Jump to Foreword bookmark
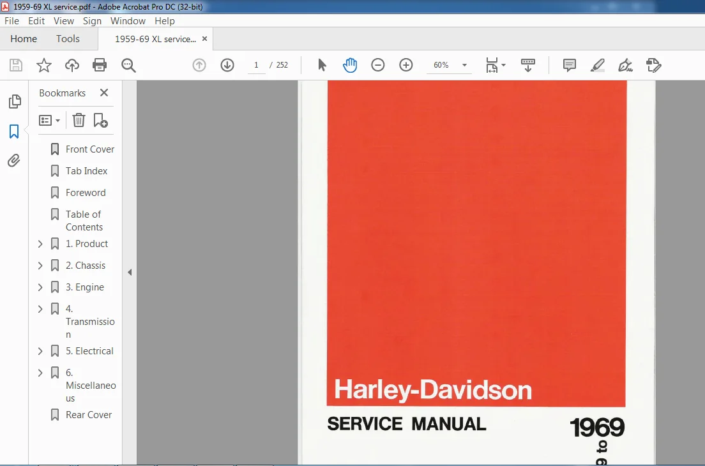The height and width of the screenshot is (466, 705). (86, 192)
